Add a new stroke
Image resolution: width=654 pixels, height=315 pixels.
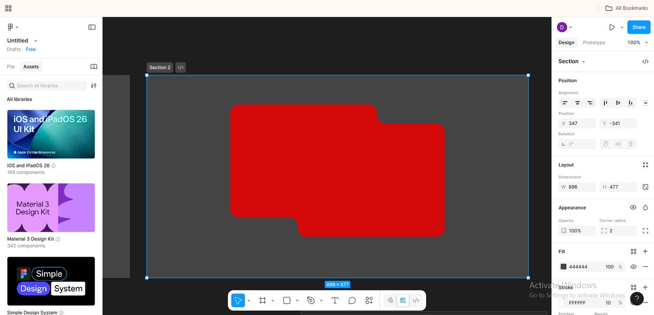[645, 287]
